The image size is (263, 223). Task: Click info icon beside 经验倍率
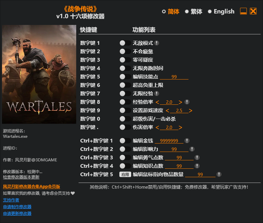pyautogui.click(x=187, y=102)
